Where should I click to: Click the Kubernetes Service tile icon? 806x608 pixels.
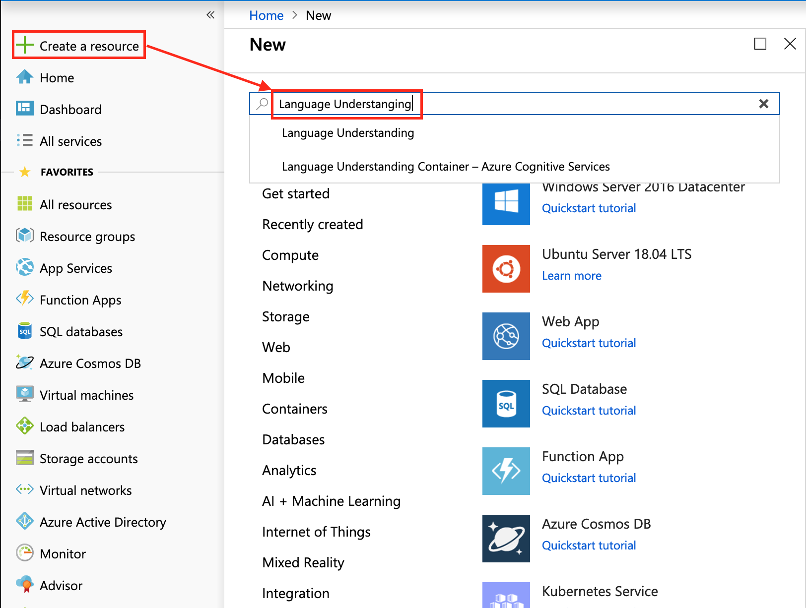[x=506, y=595]
